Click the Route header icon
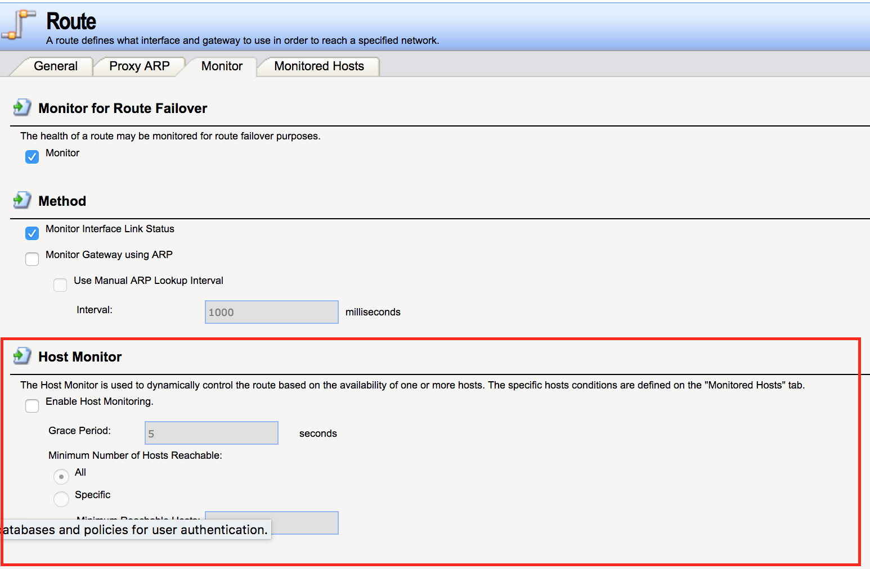Viewport: 870px width, 569px height. coord(18,25)
